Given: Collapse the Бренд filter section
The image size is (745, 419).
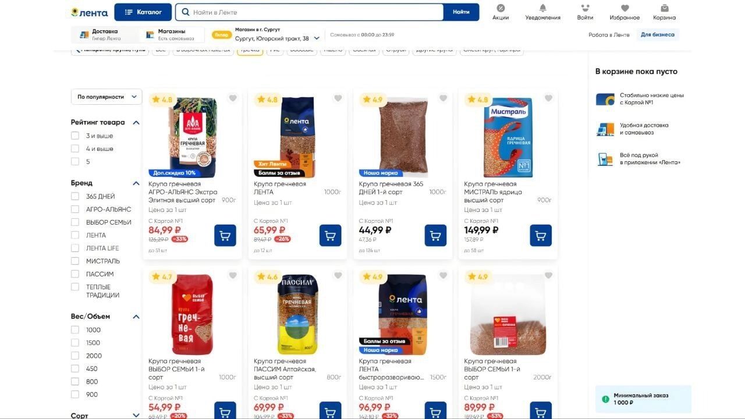Looking at the screenshot, I should coord(136,183).
